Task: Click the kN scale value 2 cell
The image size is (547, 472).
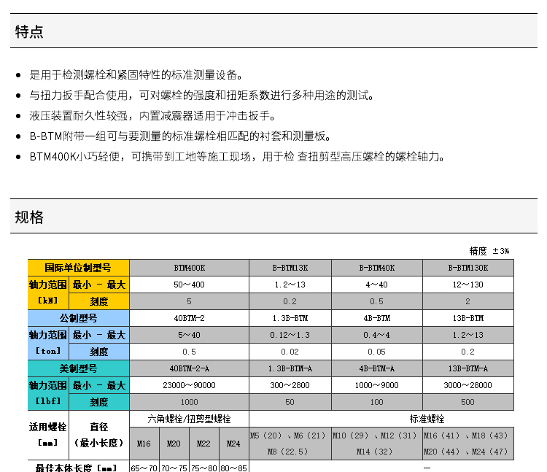Action: coord(468,301)
